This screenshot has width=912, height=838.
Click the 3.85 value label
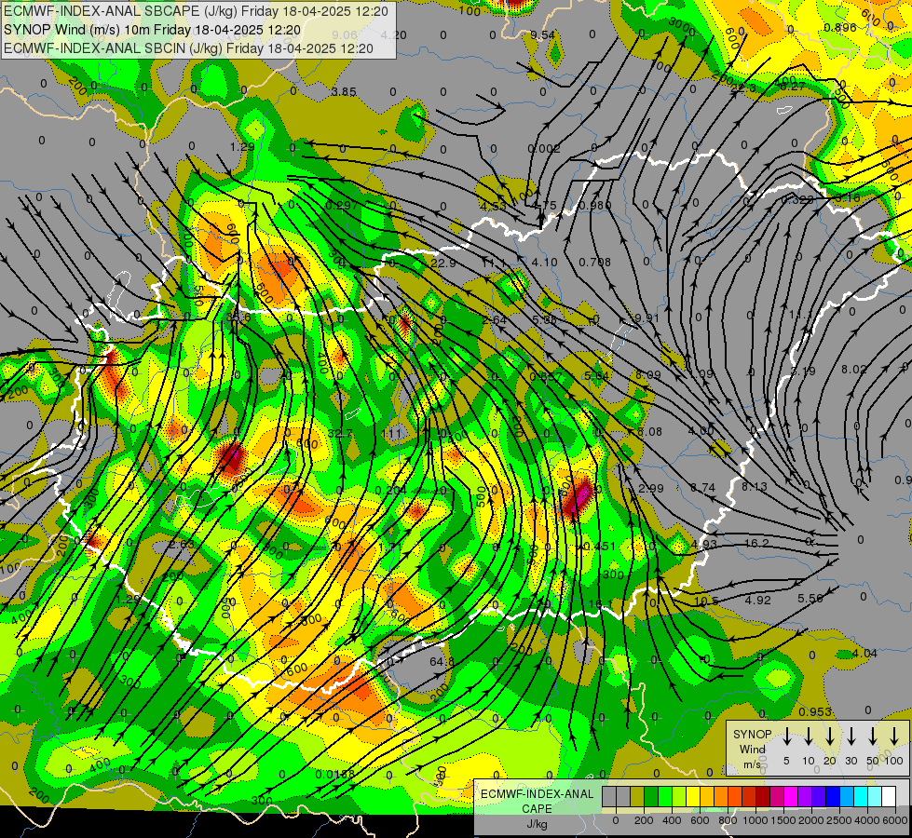click(344, 92)
